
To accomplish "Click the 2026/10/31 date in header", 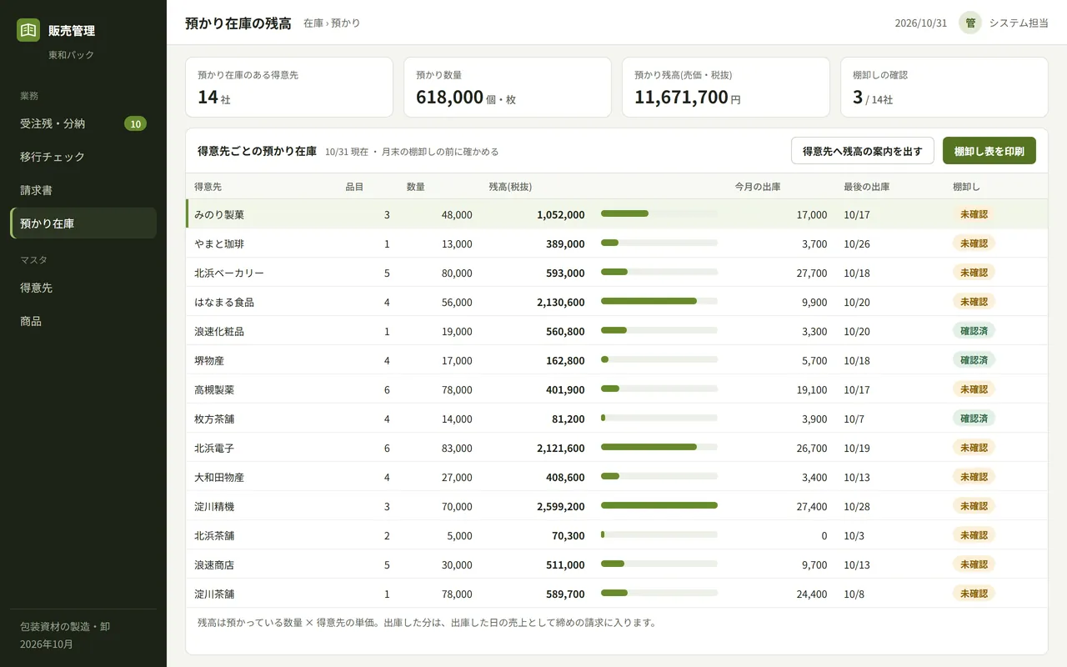I will coord(921,23).
